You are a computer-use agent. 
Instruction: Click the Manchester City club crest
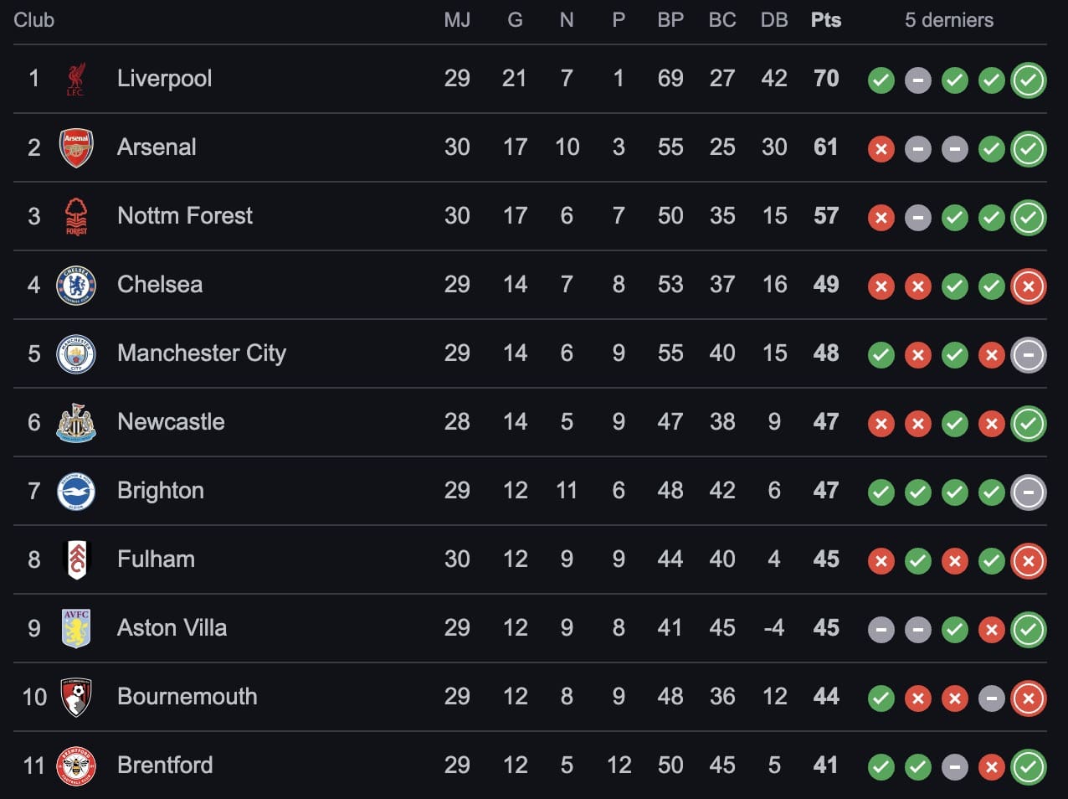[76, 353]
